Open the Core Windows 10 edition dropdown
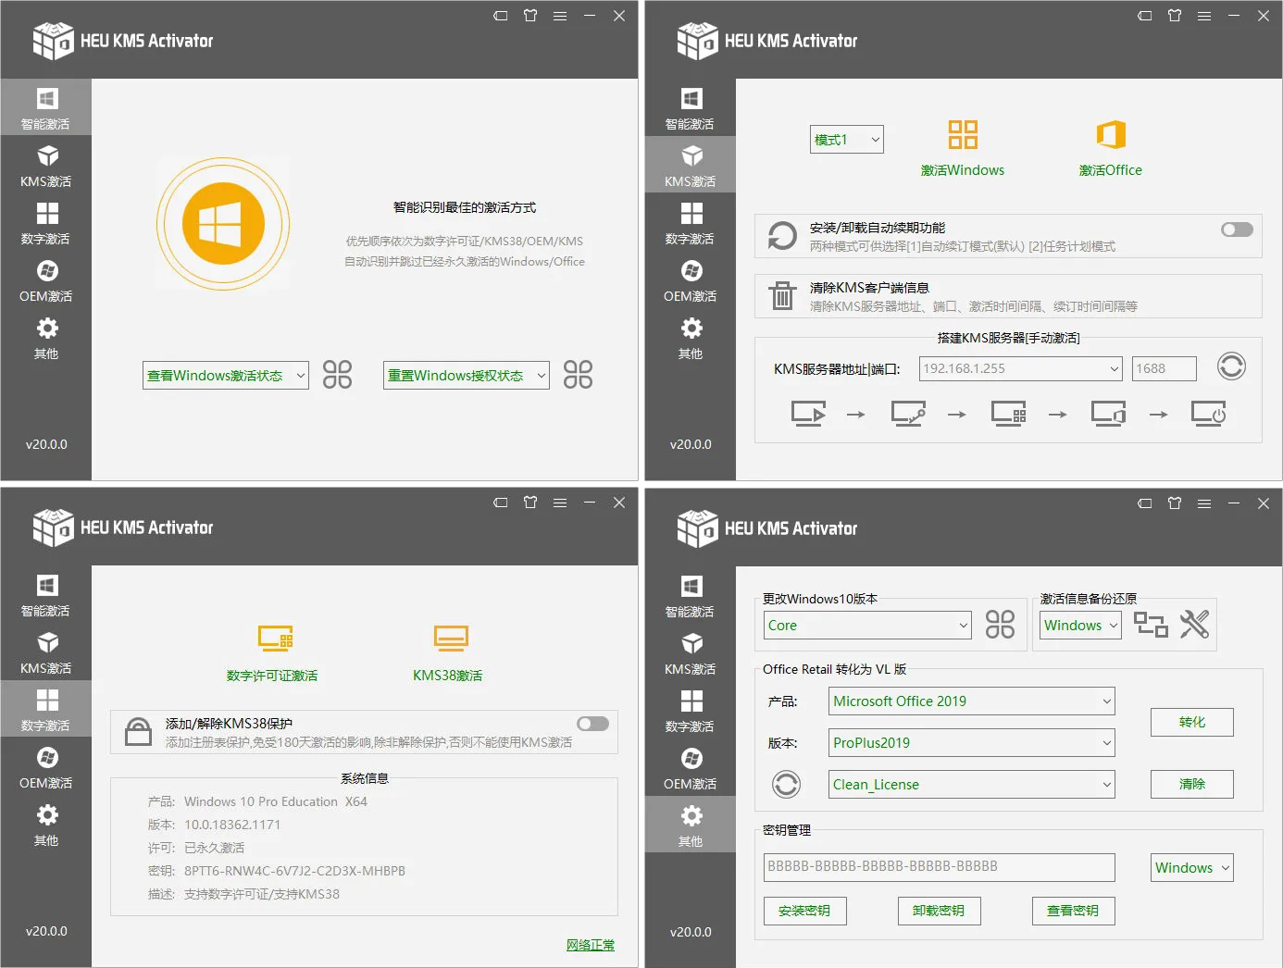 (867, 625)
